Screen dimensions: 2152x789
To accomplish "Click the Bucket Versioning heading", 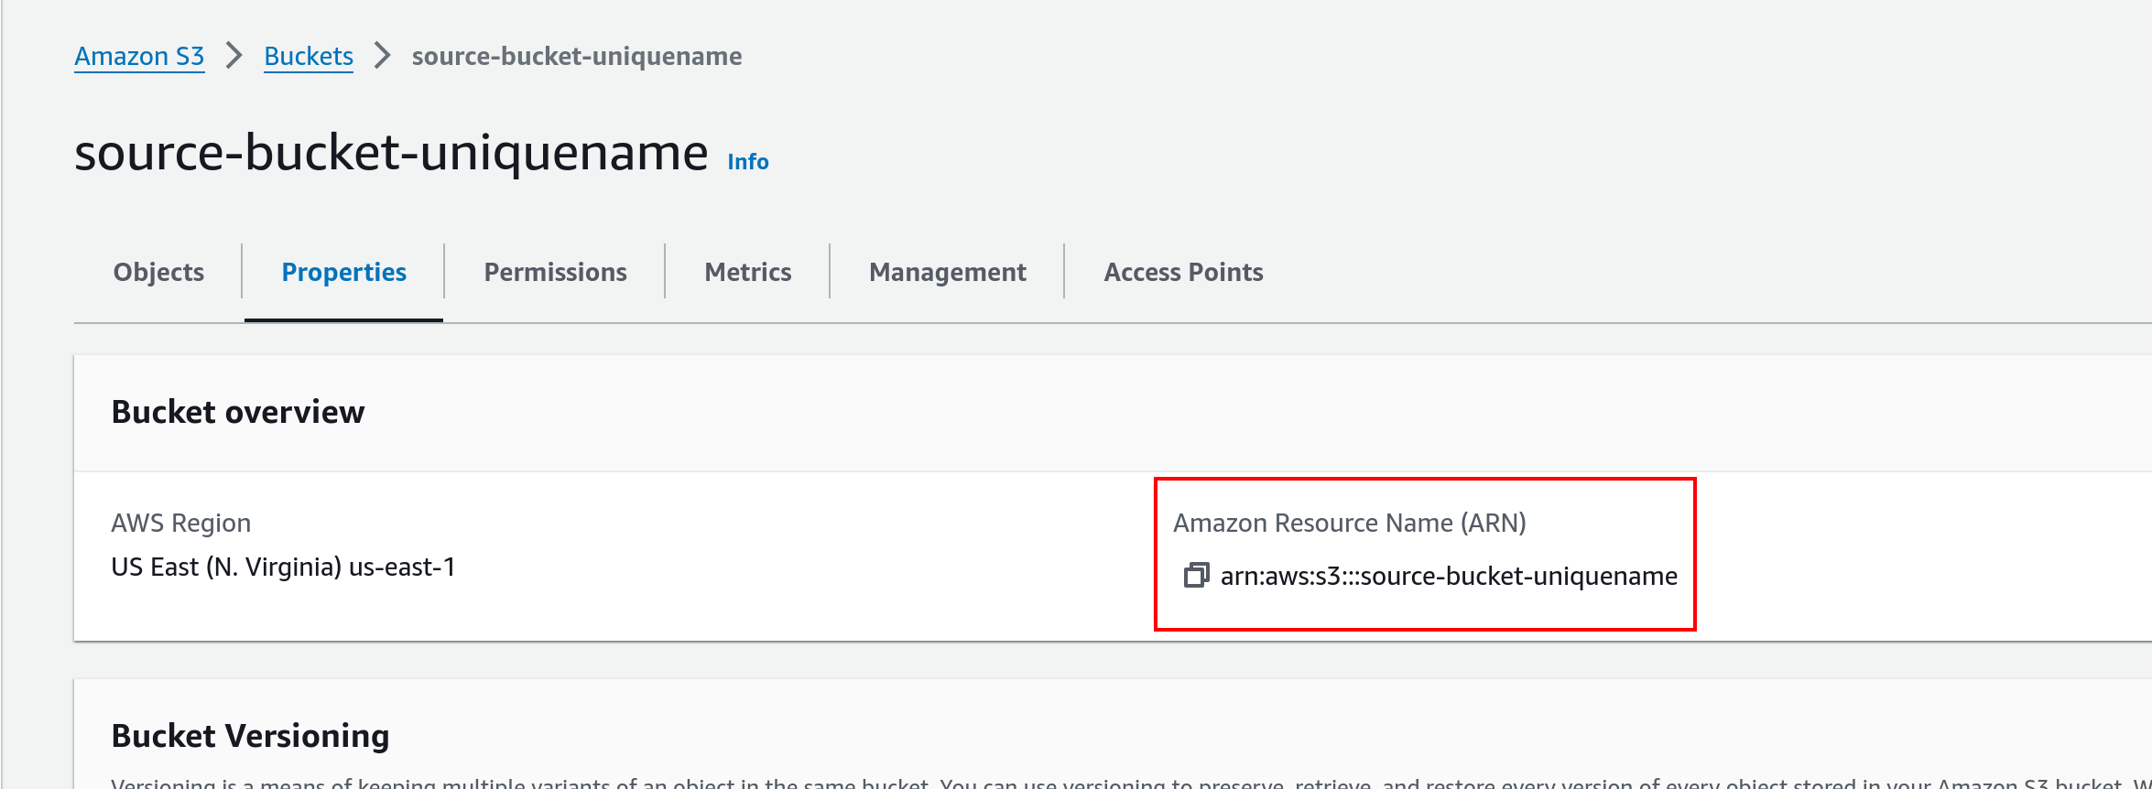I will coord(250,736).
